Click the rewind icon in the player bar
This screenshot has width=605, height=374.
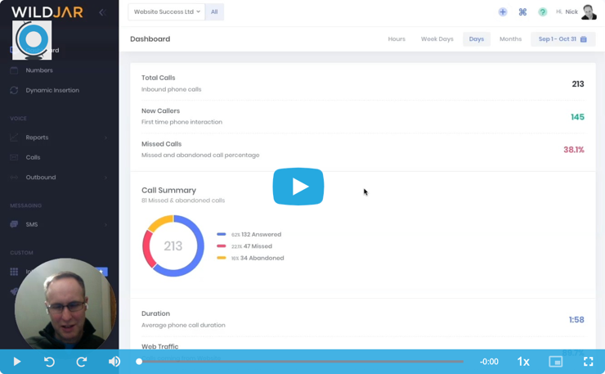click(x=49, y=362)
